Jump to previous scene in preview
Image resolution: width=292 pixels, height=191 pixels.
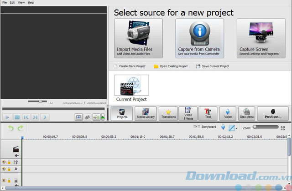point(26,117)
